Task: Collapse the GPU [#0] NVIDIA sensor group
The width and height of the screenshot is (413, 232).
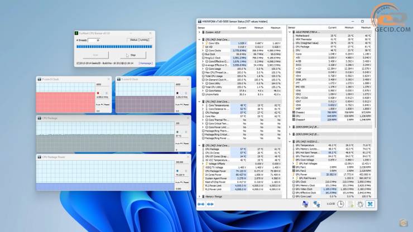Action: 290,142
